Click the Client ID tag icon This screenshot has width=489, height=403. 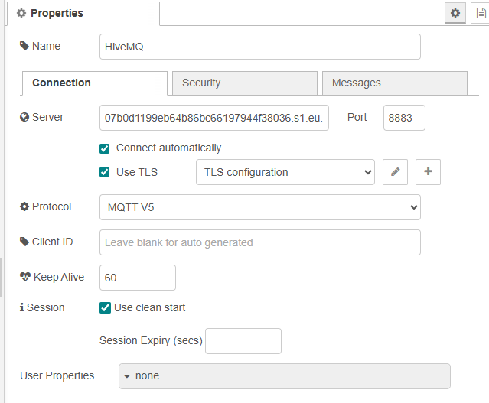click(24, 242)
